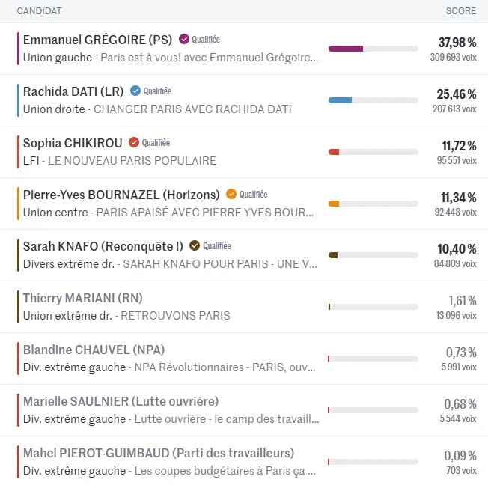Select Marielle SAULNIER (Lutte ouvrière) name
Image resolution: width=488 pixels, height=485 pixels.
[x=121, y=401]
